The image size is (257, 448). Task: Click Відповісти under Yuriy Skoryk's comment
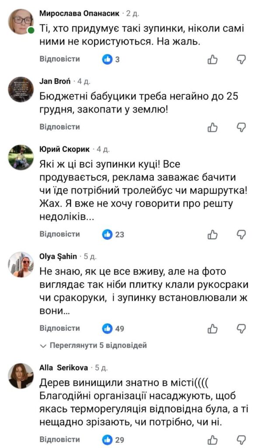pos(58,234)
